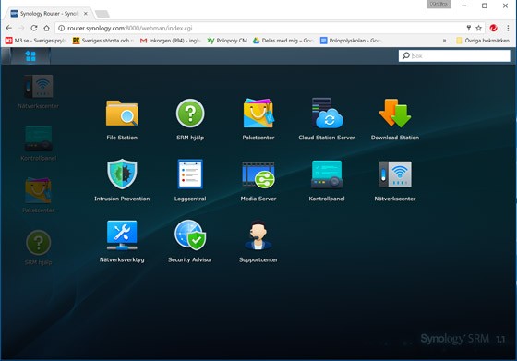Open Cloud Station Server
This screenshot has width=517, height=361.
click(327, 120)
